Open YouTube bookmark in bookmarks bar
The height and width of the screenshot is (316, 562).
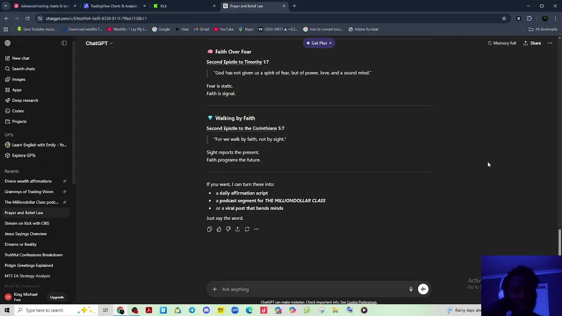pyautogui.click(x=223, y=29)
